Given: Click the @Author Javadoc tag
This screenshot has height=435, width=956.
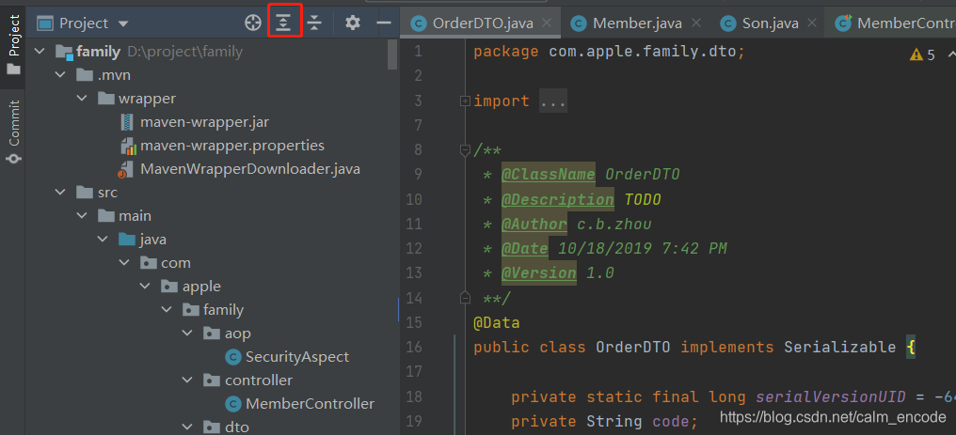Looking at the screenshot, I should [x=534, y=225].
